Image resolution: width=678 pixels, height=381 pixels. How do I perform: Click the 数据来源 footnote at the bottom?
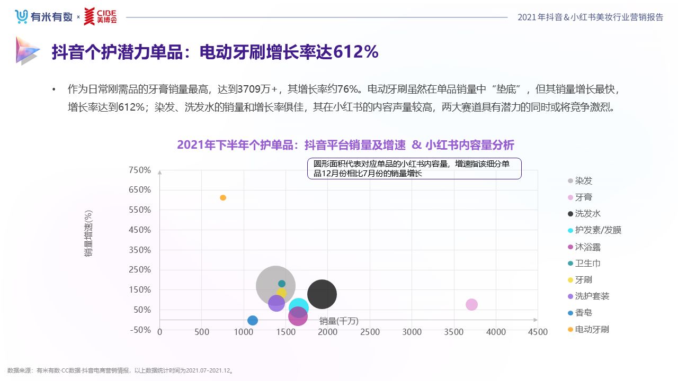coord(121,370)
